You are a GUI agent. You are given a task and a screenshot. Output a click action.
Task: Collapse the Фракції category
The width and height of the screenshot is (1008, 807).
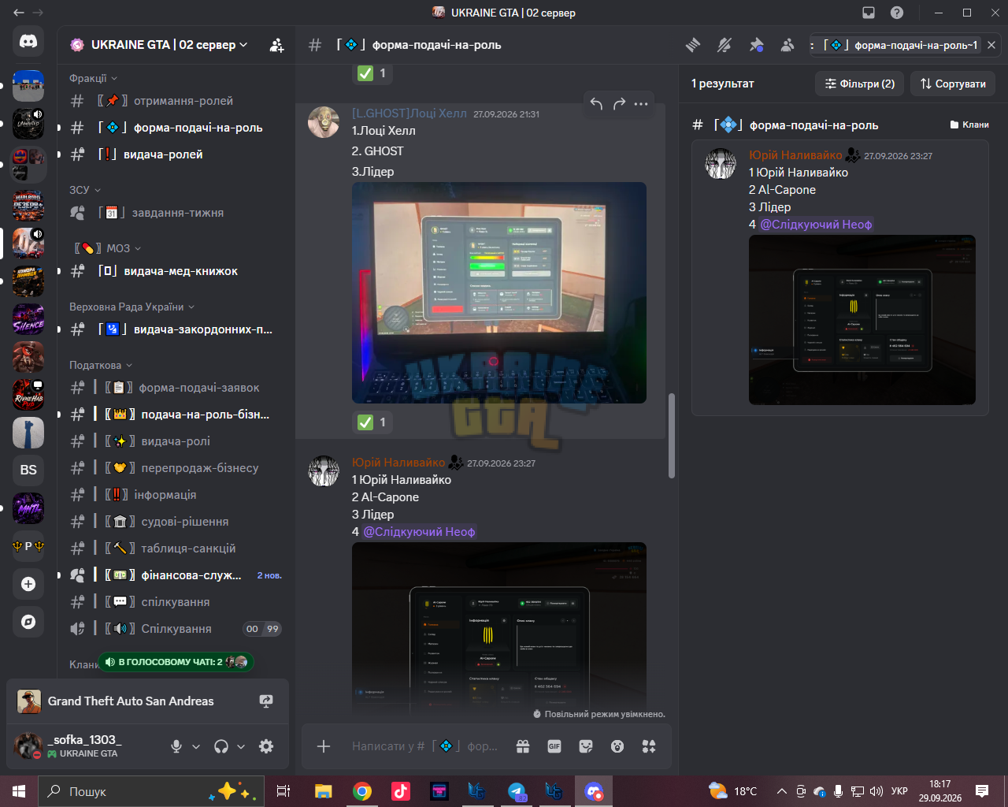click(93, 78)
